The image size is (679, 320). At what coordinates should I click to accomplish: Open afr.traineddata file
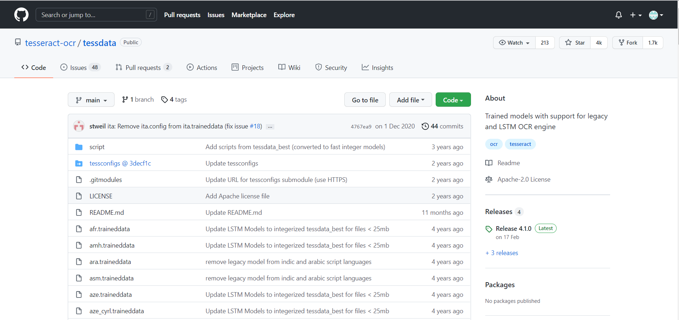click(110, 229)
